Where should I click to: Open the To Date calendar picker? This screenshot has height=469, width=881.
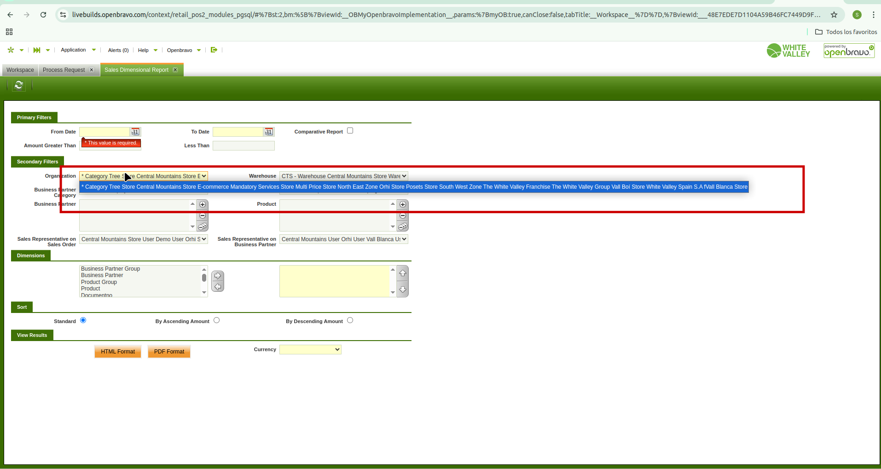(x=268, y=132)
